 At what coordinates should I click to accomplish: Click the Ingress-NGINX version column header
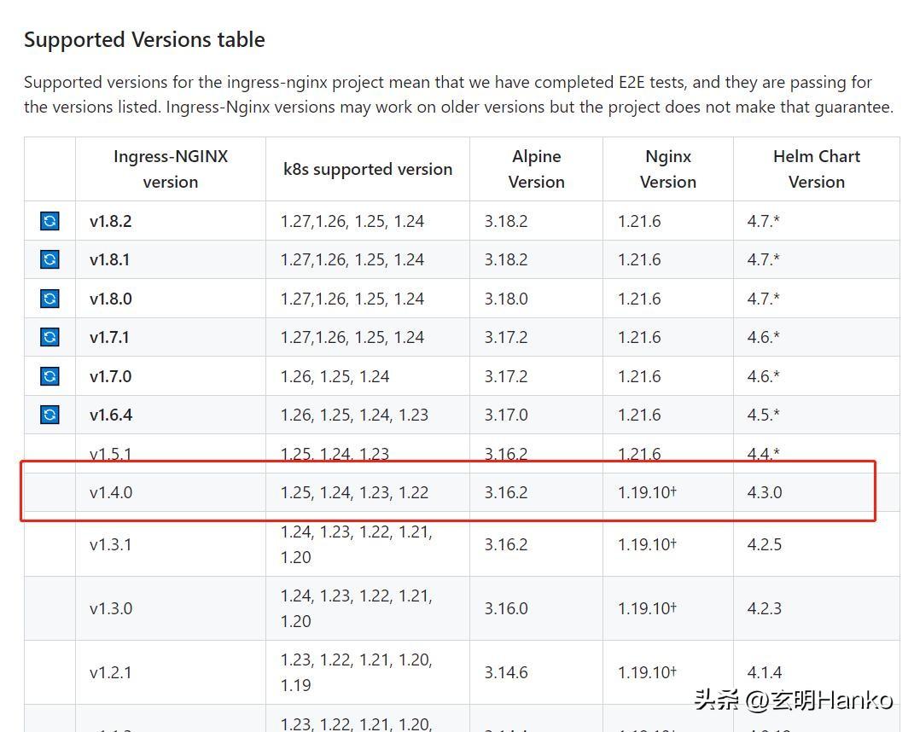pyautogui.click(x=171, y=169)
